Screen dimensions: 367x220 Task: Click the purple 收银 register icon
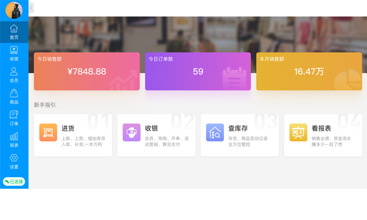(131, 132)
